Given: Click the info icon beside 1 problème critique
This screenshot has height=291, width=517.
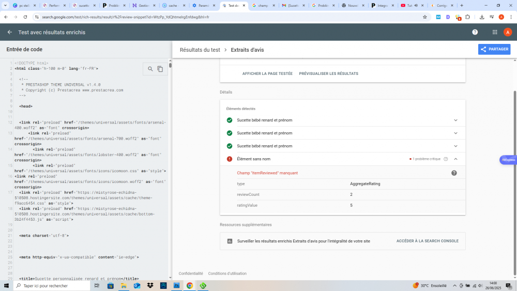Looking at the screenshot, I should click(x=446, y=159).
